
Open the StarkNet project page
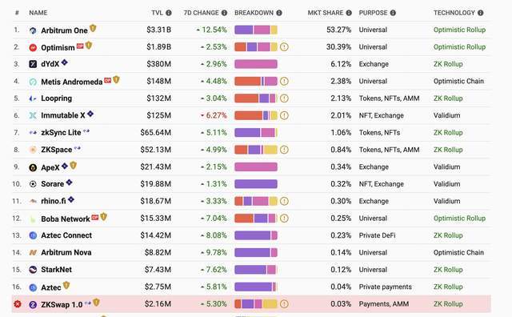[57, 270]
